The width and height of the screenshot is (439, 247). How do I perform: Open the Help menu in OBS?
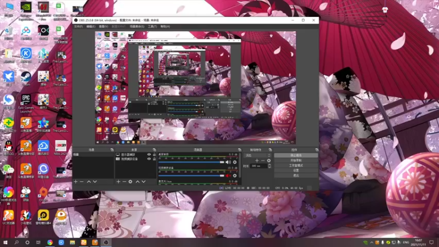point(165,26)
